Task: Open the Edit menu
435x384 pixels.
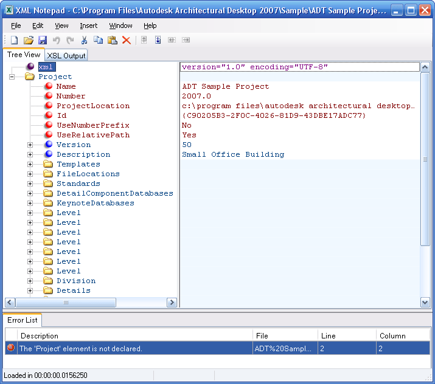Action: (38, 26)
